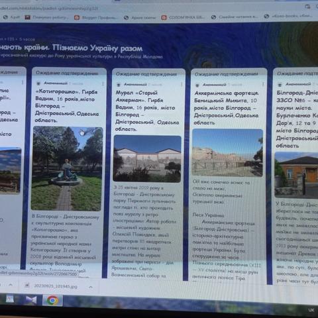This screenshot has width=318, height=318.
Task: Click Анонимный author name on Аккерманська фортеця post
Action: 214,85
